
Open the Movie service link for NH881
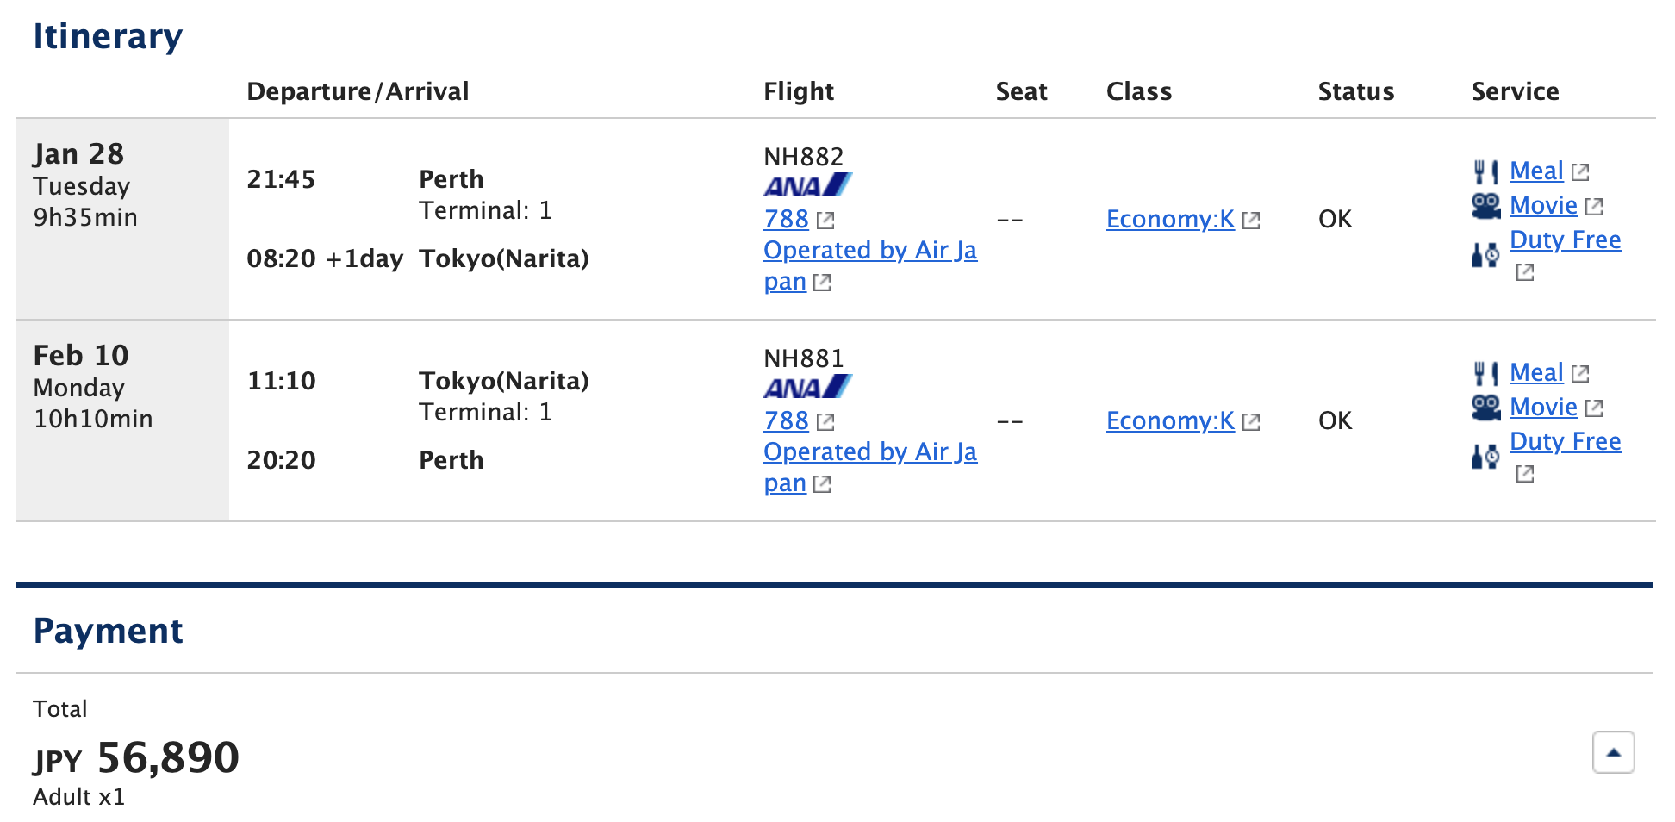coord(1543,408)
